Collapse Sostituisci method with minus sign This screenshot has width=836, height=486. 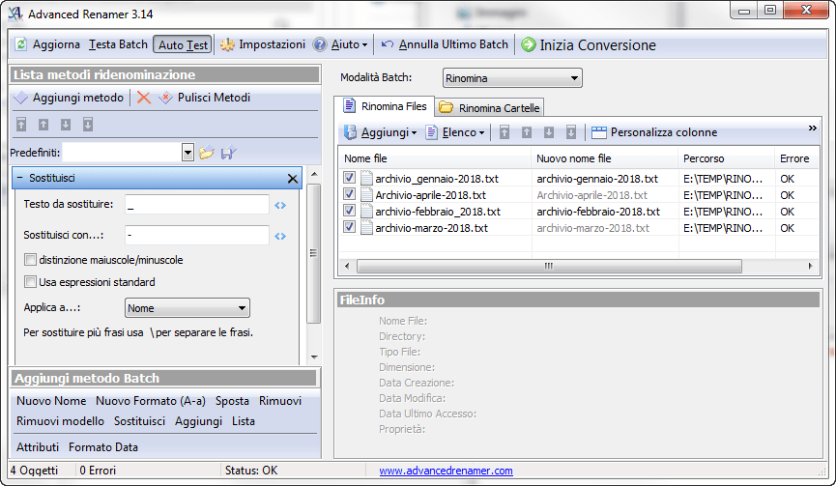(19, 178)
